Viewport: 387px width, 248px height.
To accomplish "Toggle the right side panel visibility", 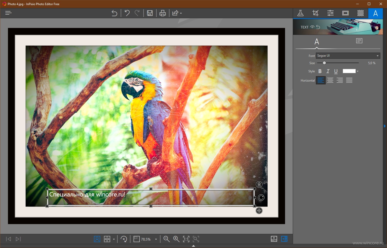I will (284, 239).
